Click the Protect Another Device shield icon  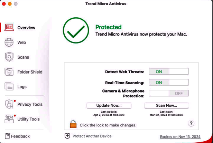tap(67, 136)
